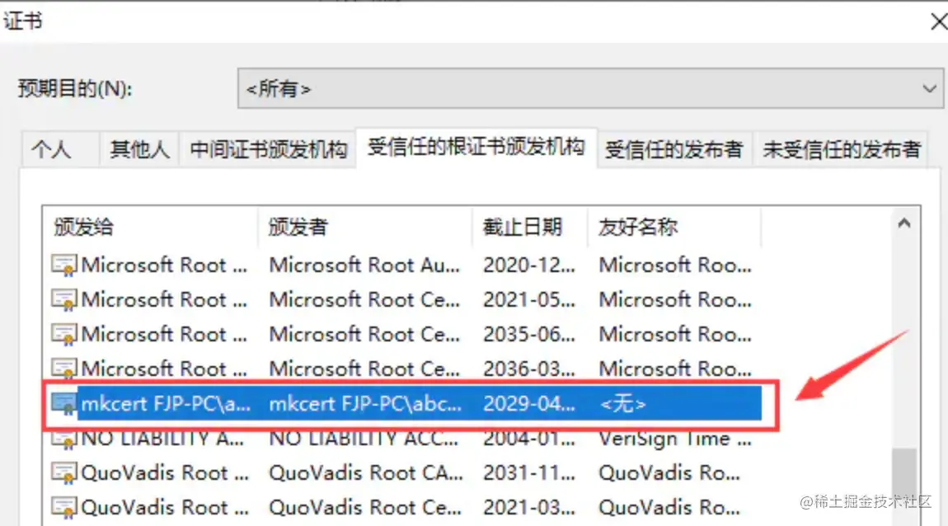Sort by the 截止日期 column header
Image resolution: width=948 pixels, height=526 pixels.
(529, 228)
